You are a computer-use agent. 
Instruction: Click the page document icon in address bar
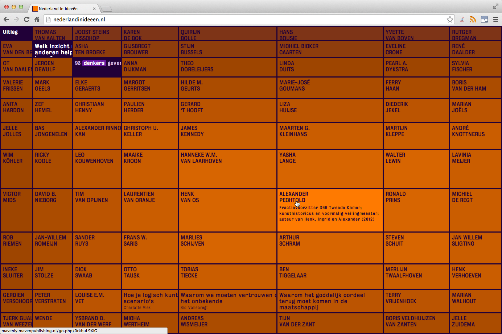coord(48,20)
